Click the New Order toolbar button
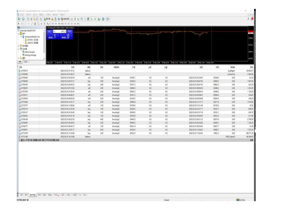 tap(47, 19)
